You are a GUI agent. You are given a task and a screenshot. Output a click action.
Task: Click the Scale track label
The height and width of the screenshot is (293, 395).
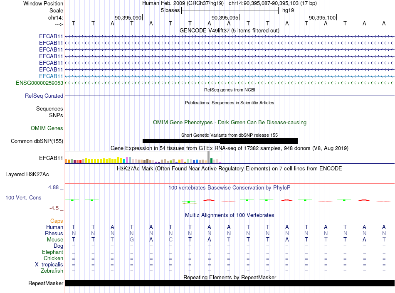point(56,10)
